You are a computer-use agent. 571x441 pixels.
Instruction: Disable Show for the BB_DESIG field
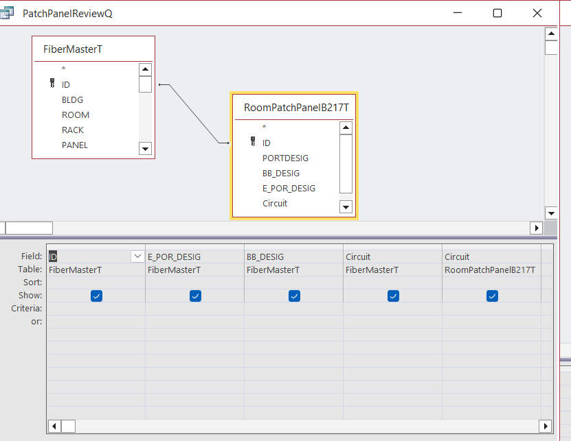(294, 296)
